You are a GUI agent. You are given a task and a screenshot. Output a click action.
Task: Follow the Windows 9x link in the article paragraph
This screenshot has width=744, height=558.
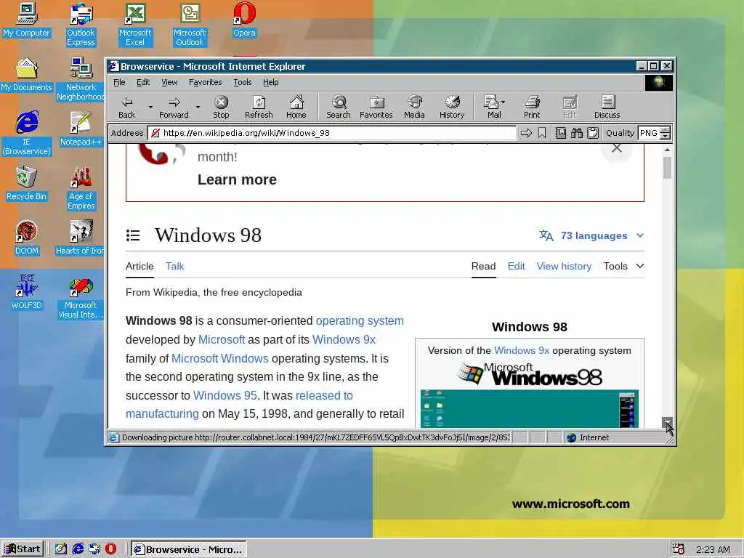coord(344,340)
